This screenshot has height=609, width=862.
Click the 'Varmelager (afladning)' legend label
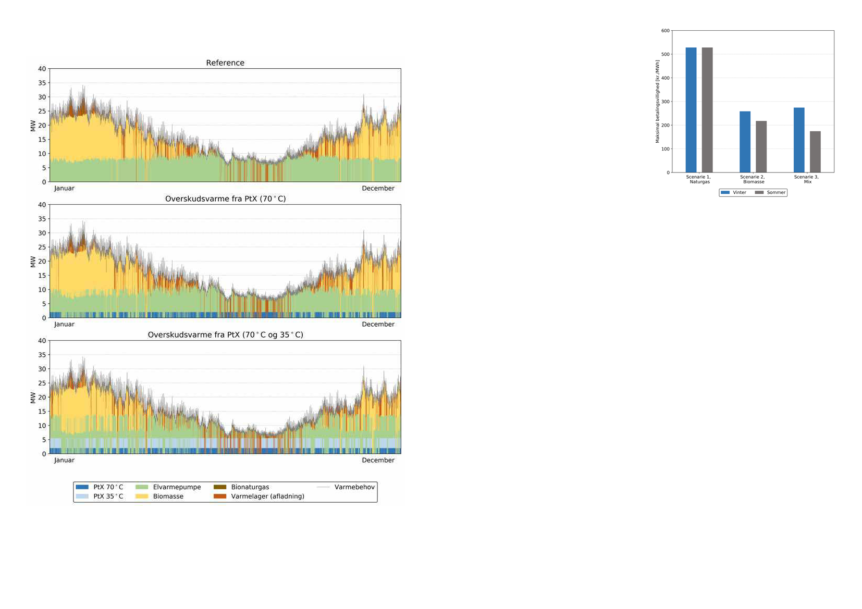(268, 496)
